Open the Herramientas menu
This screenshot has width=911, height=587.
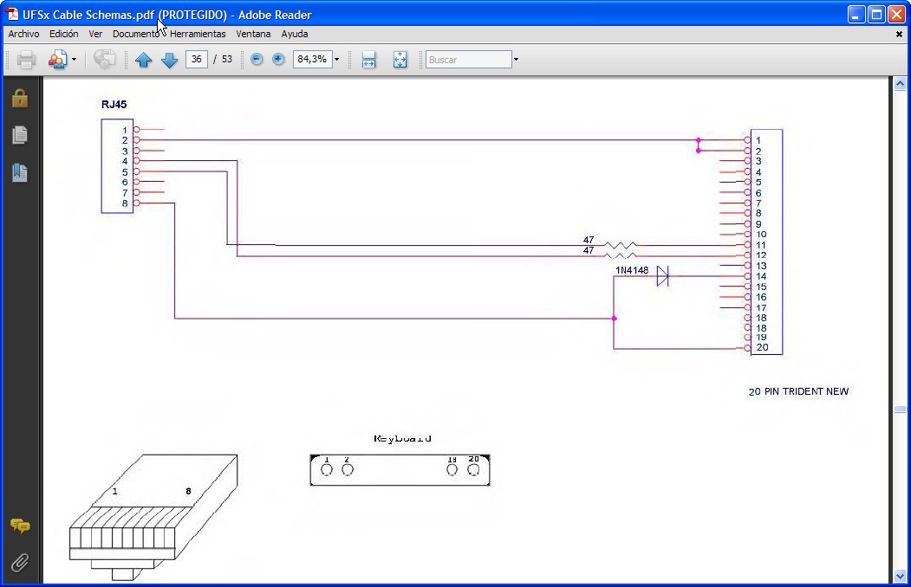pyautogui.click(x=198, y=34)
